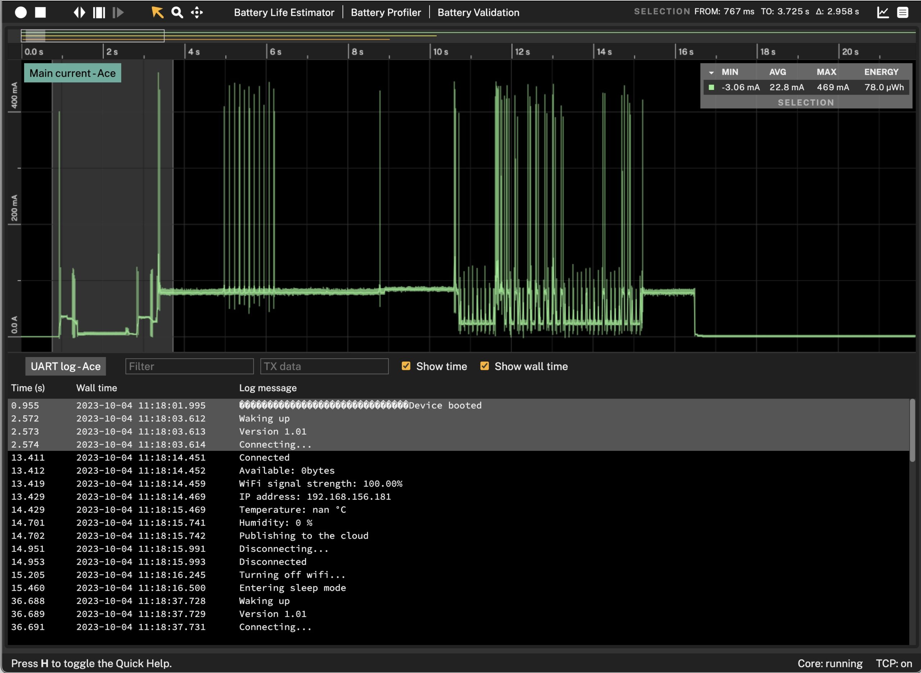
Task: Stop the recording using the square icon
Action: coord(41,13)
